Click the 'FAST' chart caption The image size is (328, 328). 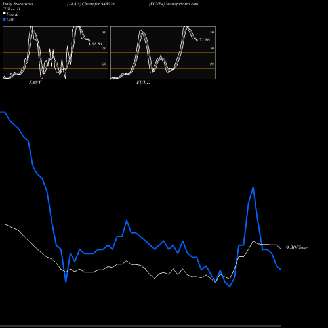click(35, 83)
